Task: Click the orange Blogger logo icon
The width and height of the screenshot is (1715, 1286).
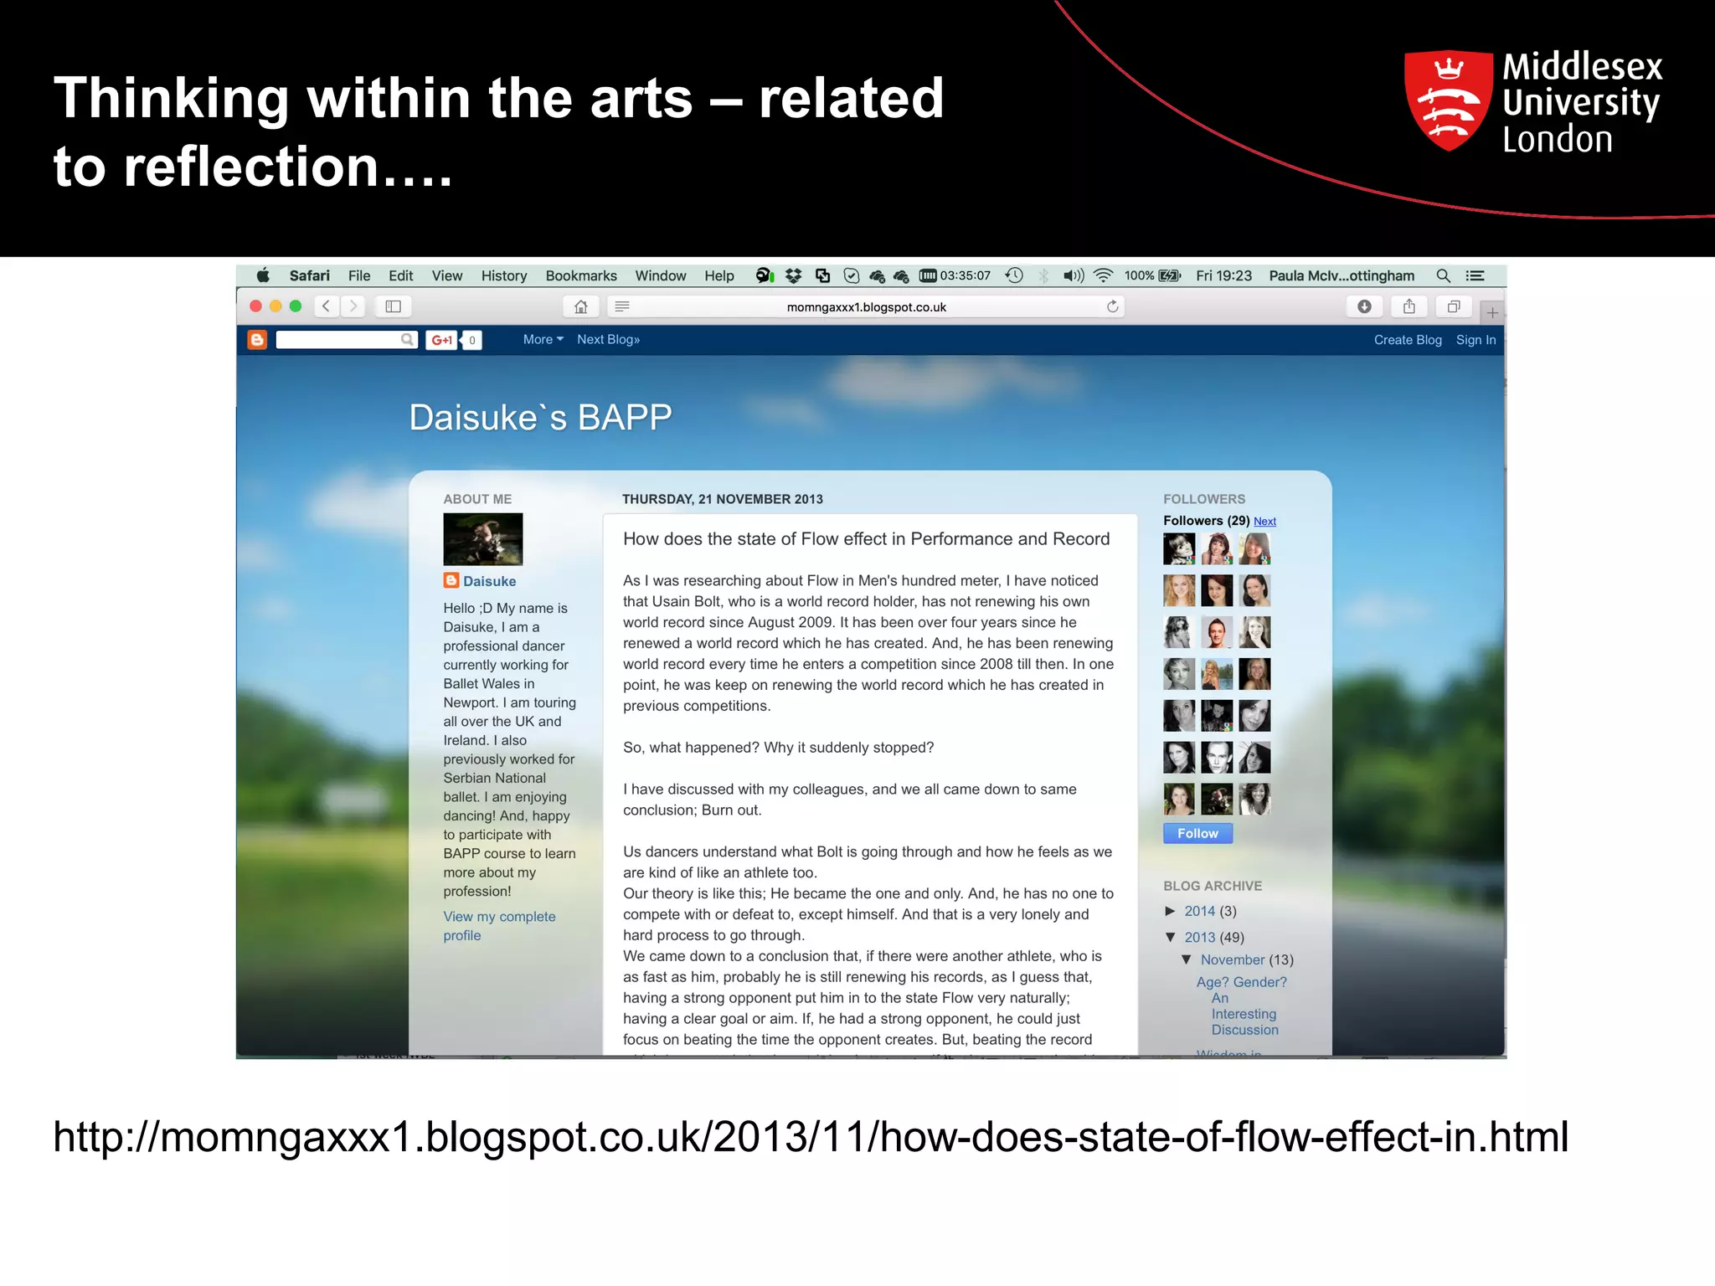Action: [x=257, y=339]
